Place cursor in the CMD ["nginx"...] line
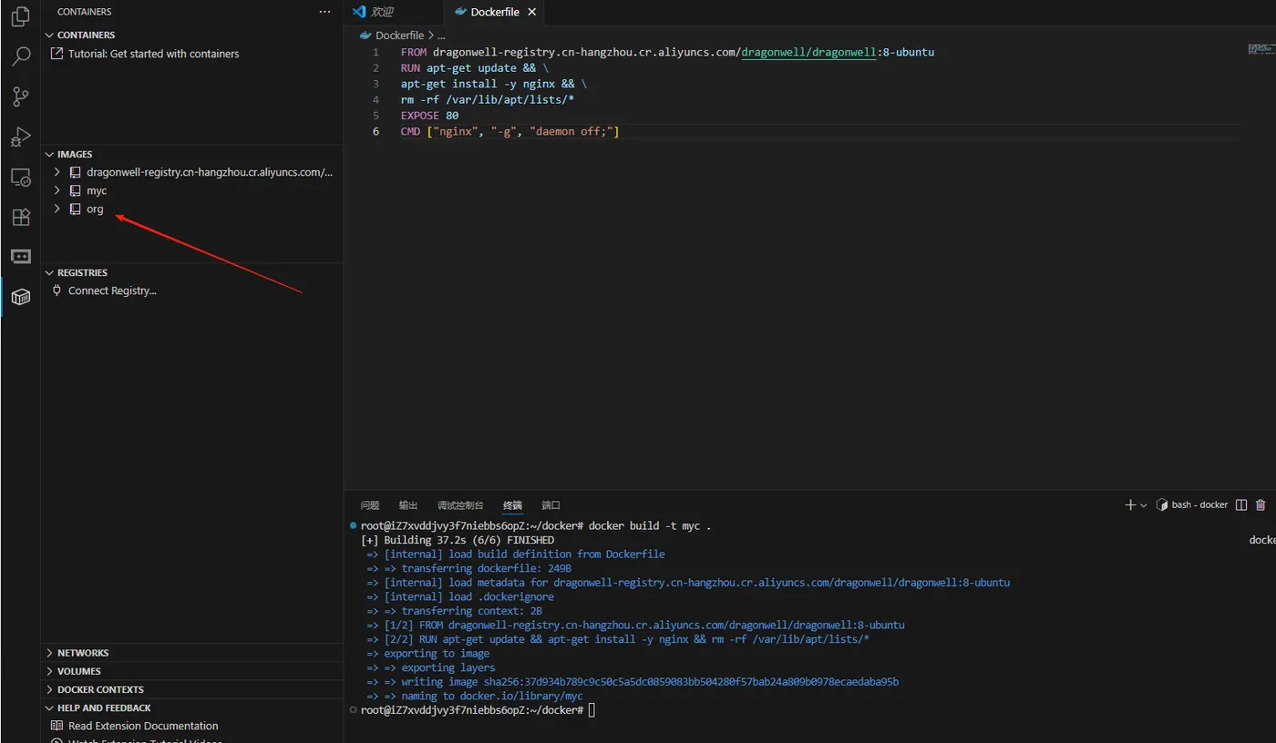 [x=509, y=132]
